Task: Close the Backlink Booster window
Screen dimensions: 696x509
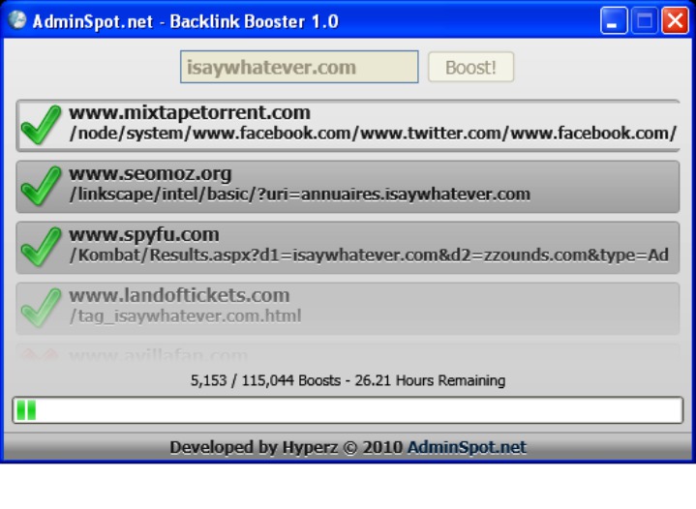Action: [675, 20]
